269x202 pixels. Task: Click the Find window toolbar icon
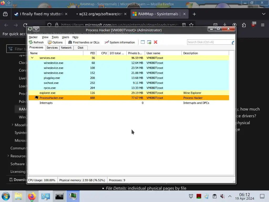[x=143, y=42]
